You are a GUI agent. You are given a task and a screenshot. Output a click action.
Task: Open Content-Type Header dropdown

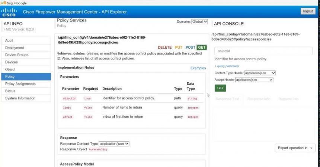(x=260, y=73)
